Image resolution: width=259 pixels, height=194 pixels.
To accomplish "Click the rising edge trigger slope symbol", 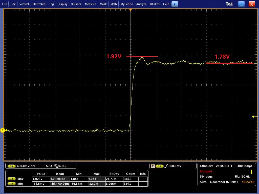I will [x=166, y=166].
